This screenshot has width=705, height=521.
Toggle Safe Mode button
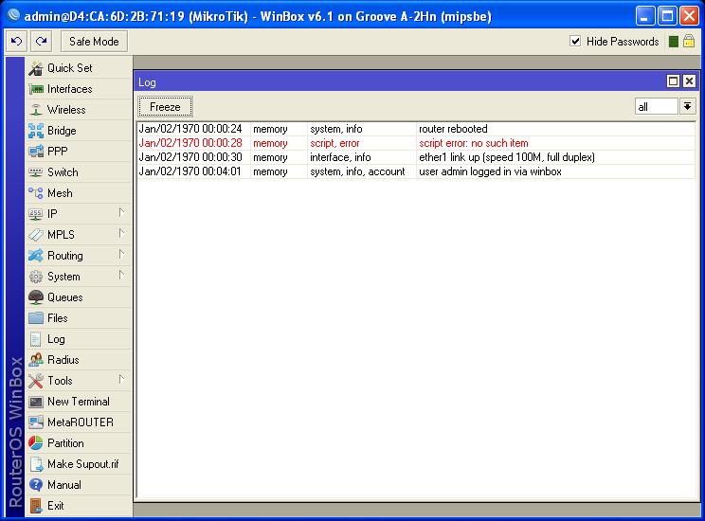94,42
